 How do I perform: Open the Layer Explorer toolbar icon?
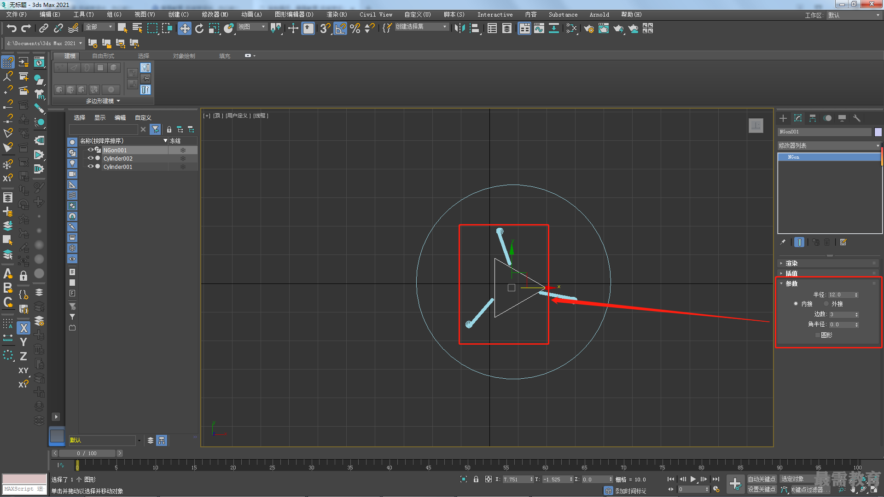click(x=507, y=29)
